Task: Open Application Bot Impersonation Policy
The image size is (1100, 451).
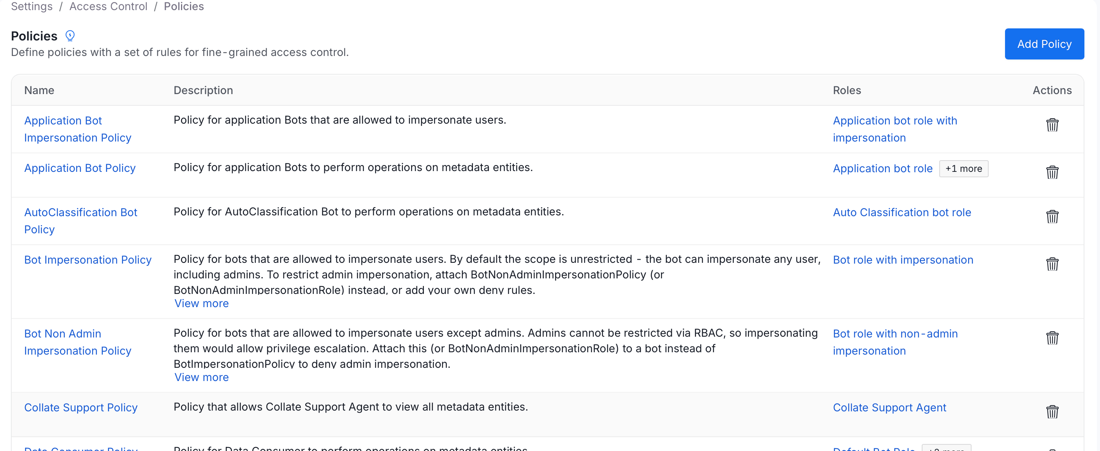Action: 78,129
